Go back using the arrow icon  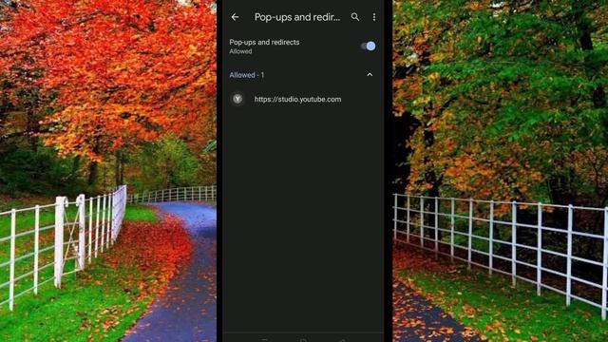tap(235, 17)
